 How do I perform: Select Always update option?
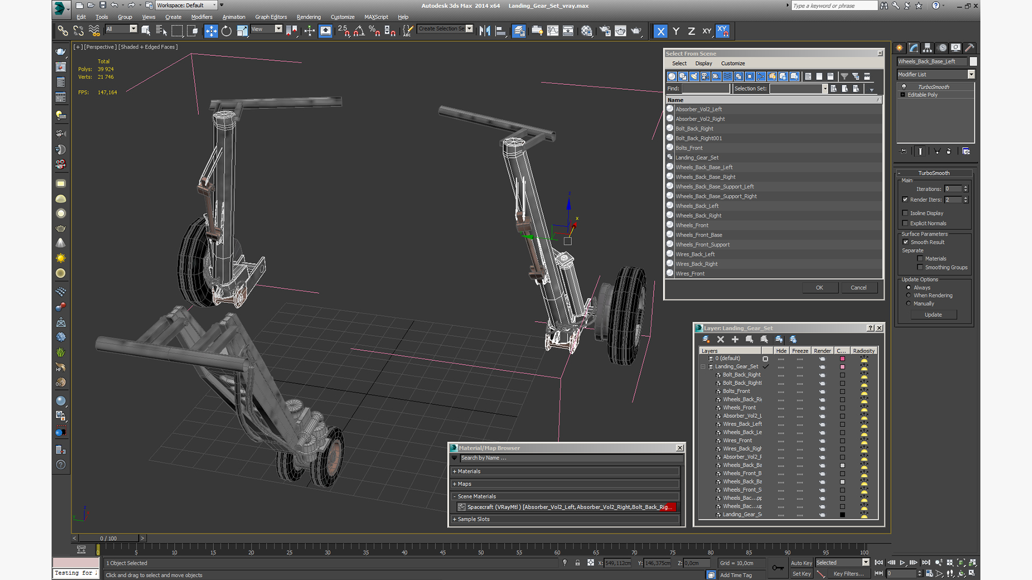909,288
